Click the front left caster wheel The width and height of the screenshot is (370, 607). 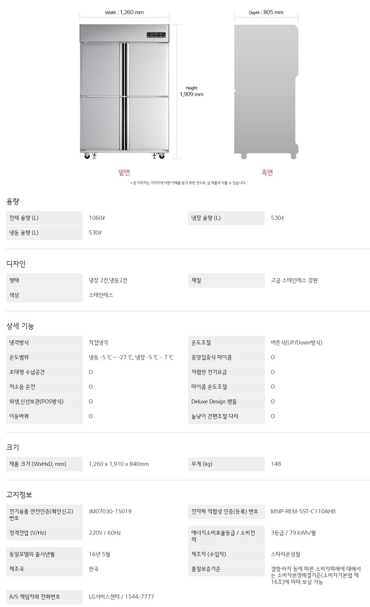click(87, 156)
